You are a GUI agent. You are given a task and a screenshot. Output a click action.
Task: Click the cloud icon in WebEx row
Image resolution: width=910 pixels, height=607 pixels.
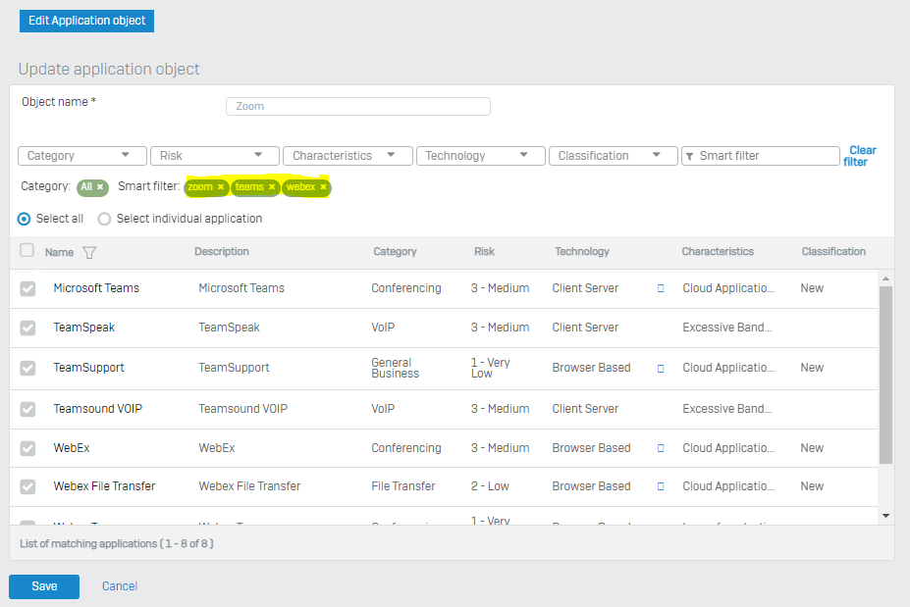point(661,448)
